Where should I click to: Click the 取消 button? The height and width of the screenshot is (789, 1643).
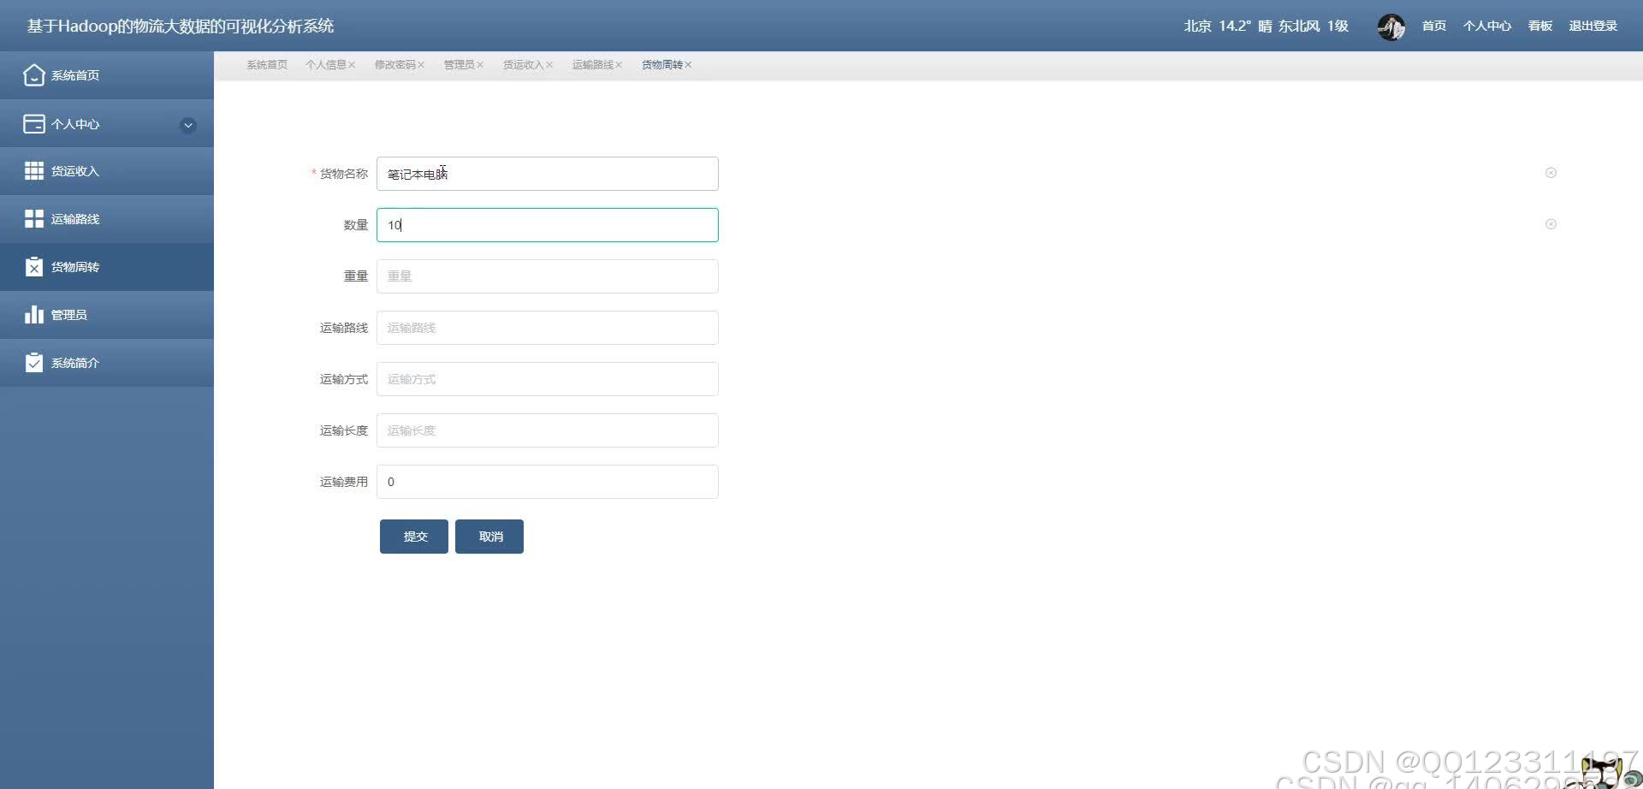click(489, 537)
